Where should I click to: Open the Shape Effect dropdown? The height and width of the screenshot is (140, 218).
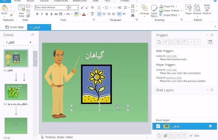coord(170,15)
